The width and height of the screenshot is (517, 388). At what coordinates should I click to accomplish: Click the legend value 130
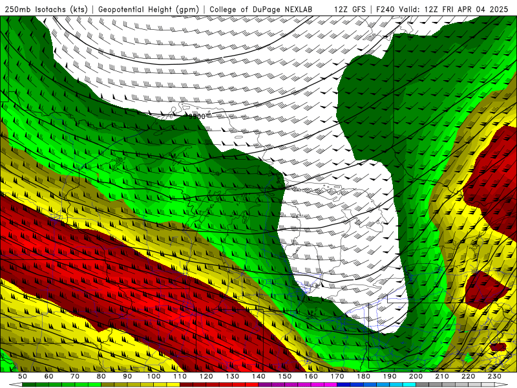click(232, 376)
